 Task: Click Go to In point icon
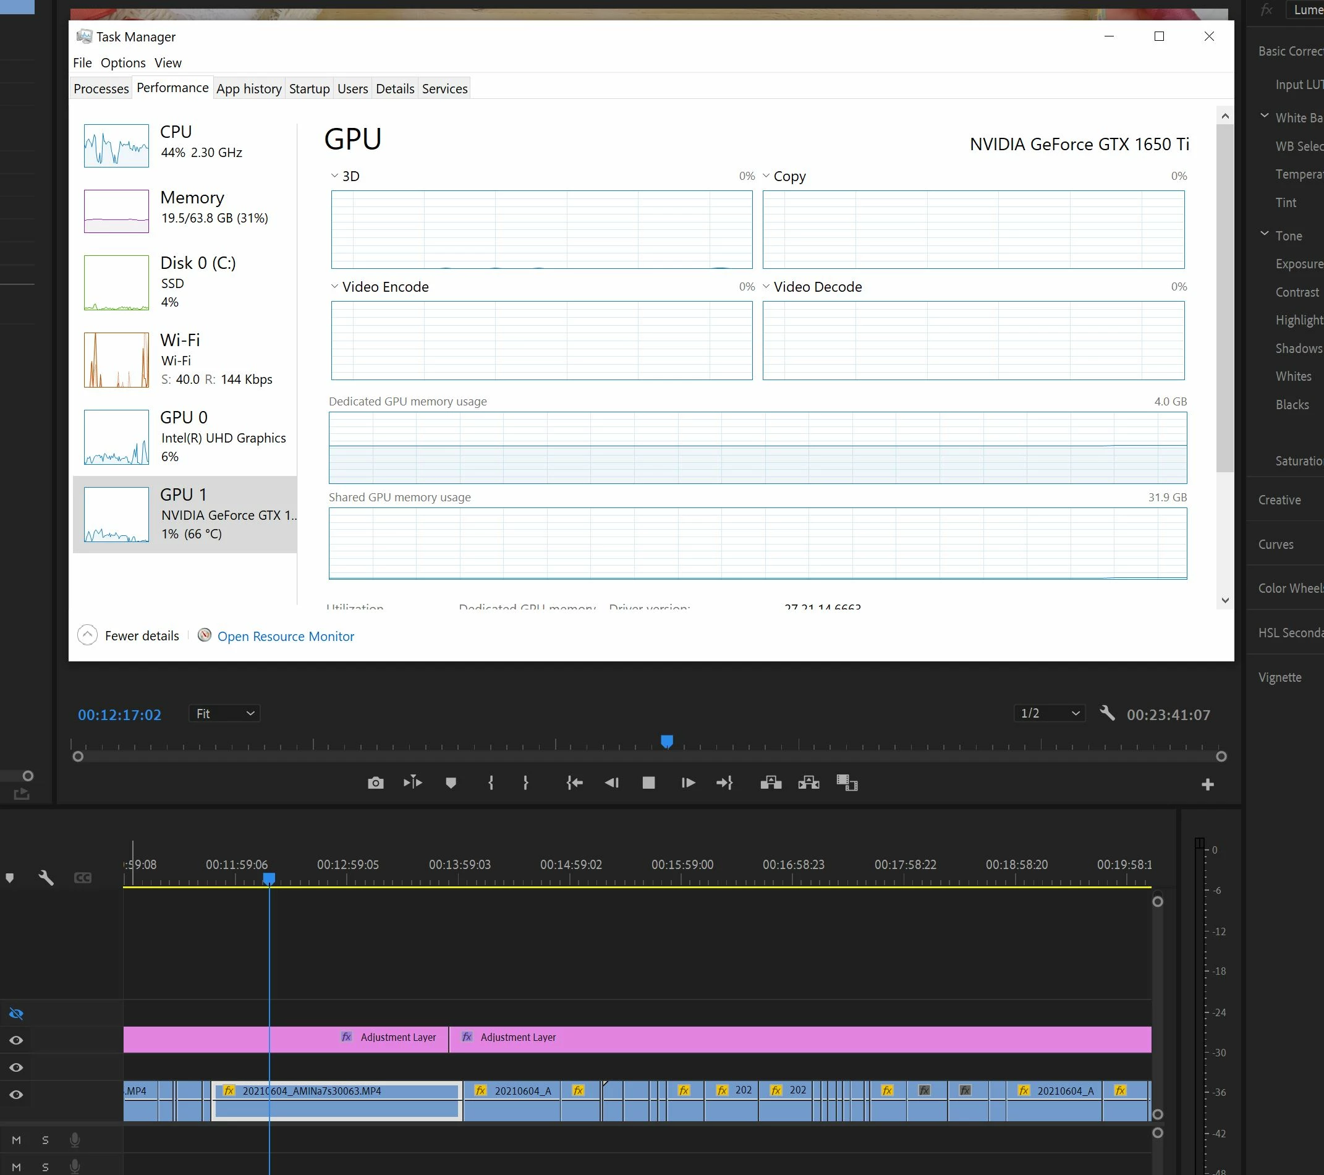pos(574,783)
